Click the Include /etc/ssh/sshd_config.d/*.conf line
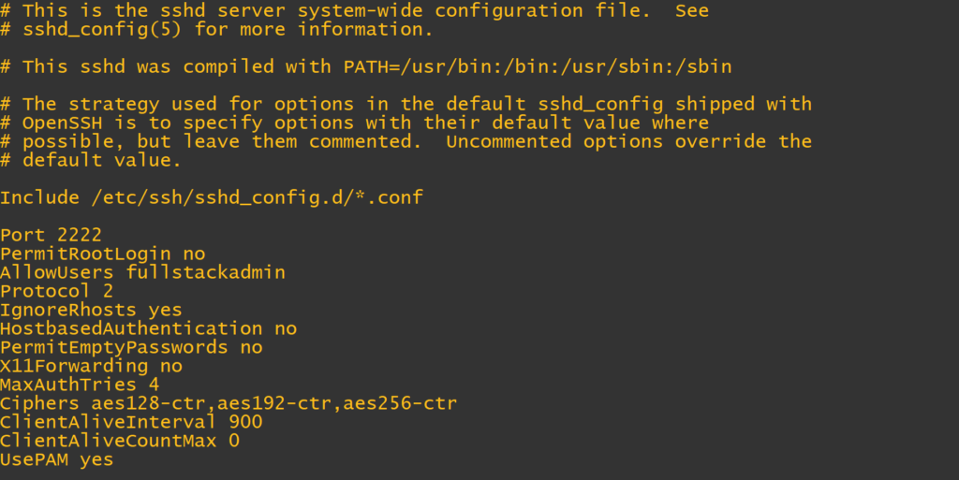This screenshot has width=959, height=480. (x=212, y=197)
